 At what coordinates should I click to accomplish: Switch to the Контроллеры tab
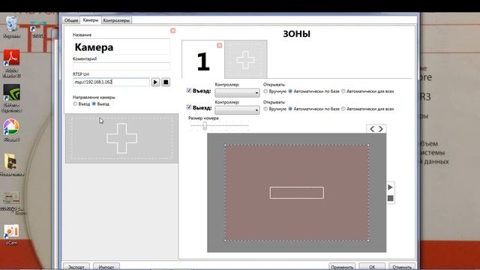click(116, 20)
